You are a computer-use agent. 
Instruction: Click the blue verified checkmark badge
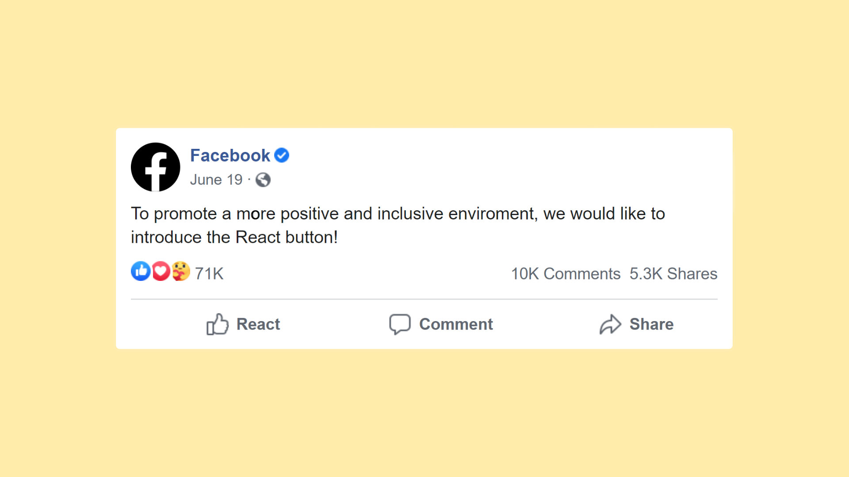click(x=282, y=155)
